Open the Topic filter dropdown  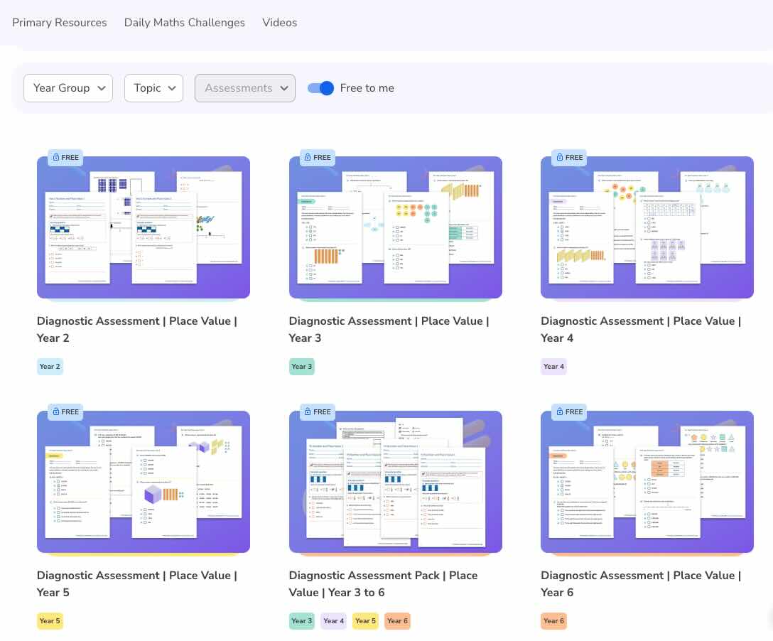(153, 88)
